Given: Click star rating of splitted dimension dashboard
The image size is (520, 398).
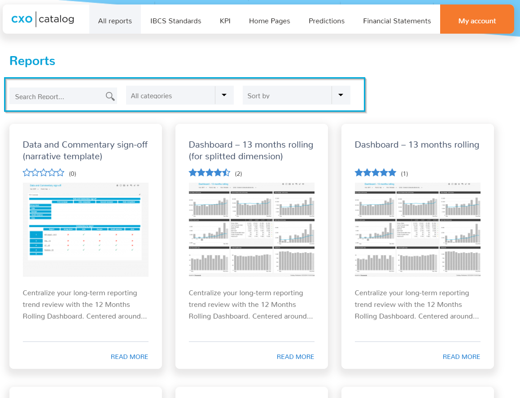Looking at the screenshot, I should 209,173.
